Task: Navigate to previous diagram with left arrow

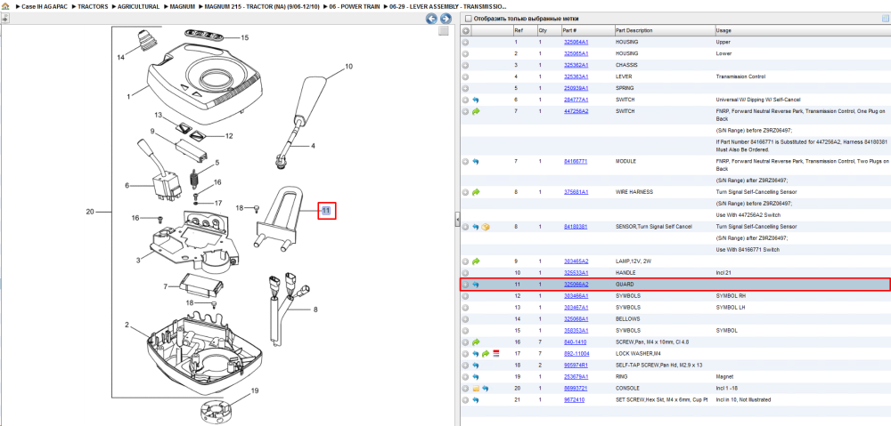Action: click(x=431, y=19)
